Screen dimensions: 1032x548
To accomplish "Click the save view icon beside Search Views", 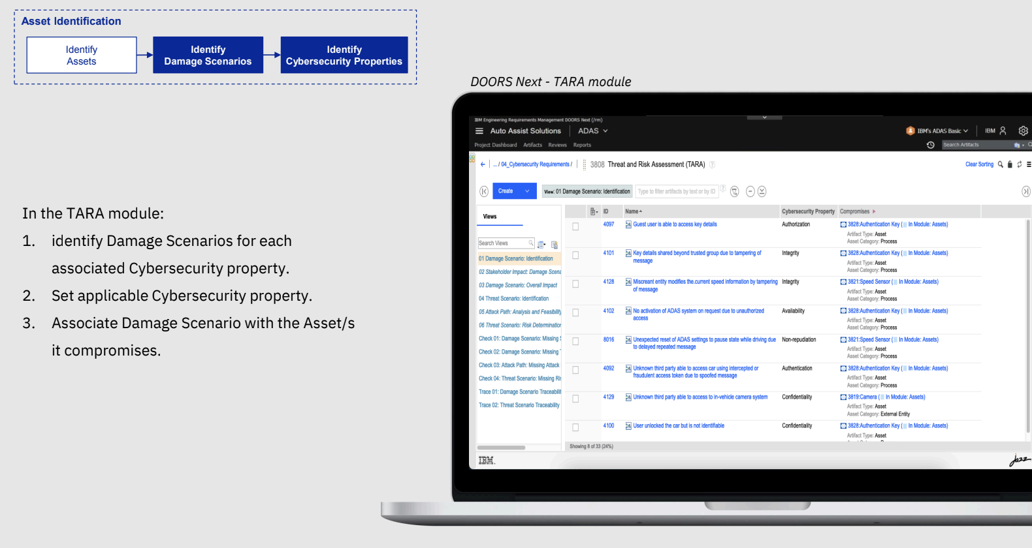I will point(555,245).
